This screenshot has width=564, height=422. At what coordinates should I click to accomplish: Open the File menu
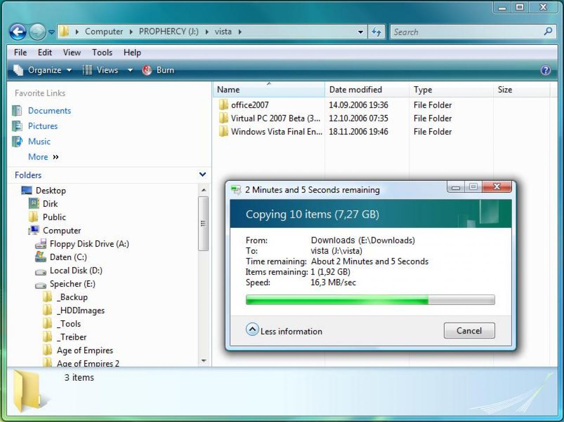[x=20, y=52]
